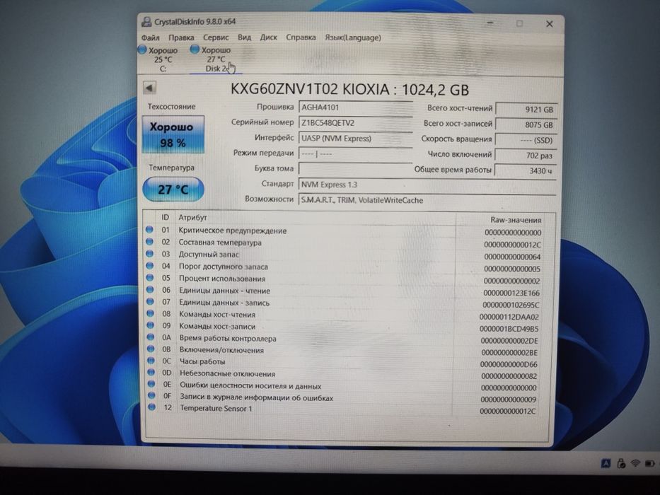Click status icon for 0A Время работы контроллера
Viewport: 660px width, 495px height.
(151, 337)
